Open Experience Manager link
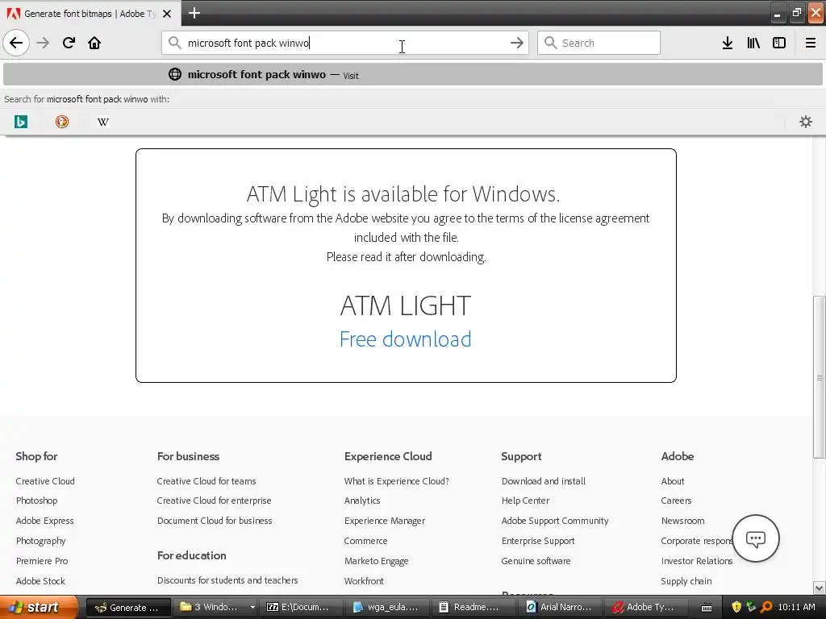The image size is (826, 619). pyautogui.click(x=385, y=521)
